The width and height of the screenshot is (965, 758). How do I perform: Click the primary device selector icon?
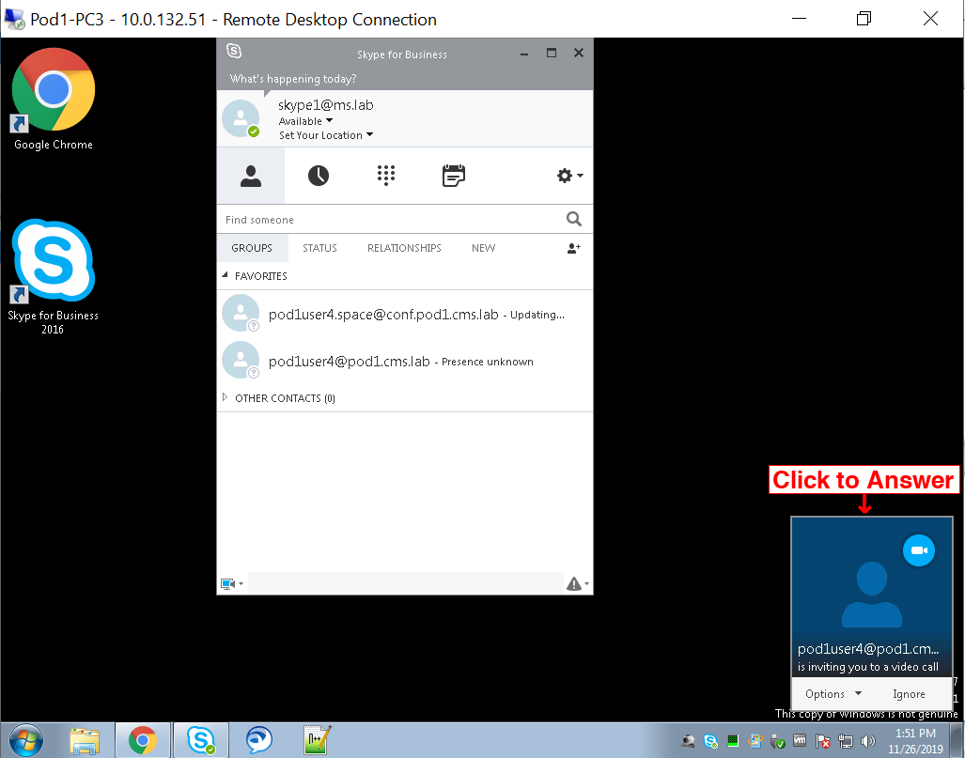point(227,583)
